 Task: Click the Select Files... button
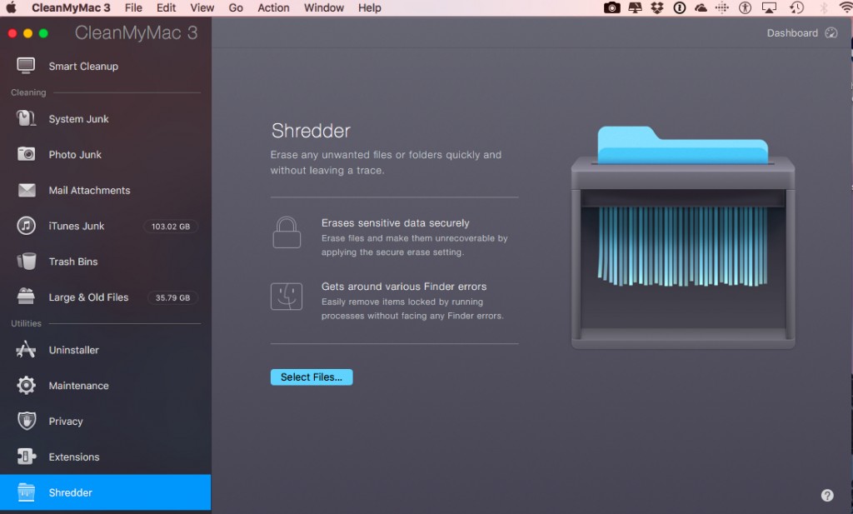click(x=312, y=377)
